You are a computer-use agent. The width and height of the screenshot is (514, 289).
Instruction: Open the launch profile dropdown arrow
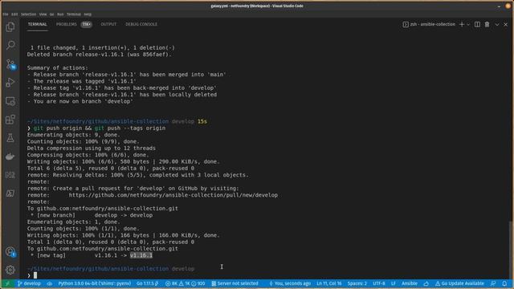click(468, 24)
